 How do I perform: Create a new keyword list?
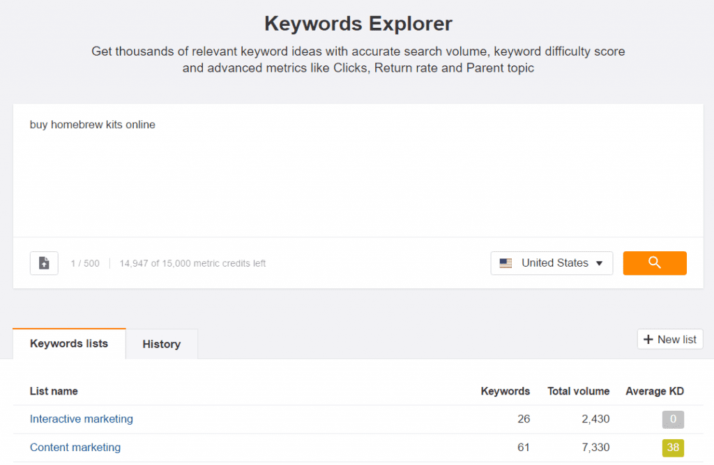669,339
